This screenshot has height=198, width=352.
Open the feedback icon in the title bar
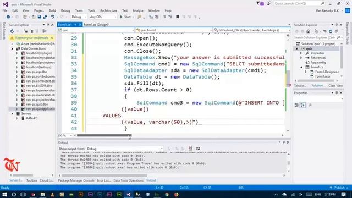[x=269, y=3]
